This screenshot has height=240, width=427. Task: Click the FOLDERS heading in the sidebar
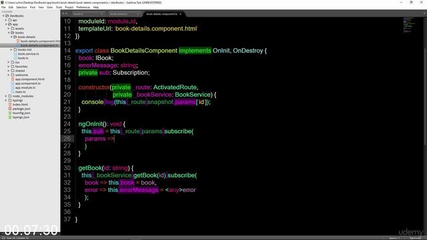coord(7,12)
